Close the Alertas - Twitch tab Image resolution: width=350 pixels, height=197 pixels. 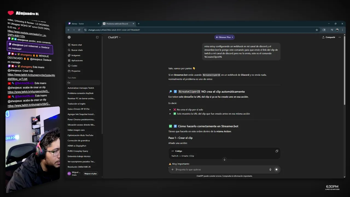(98, 24)
